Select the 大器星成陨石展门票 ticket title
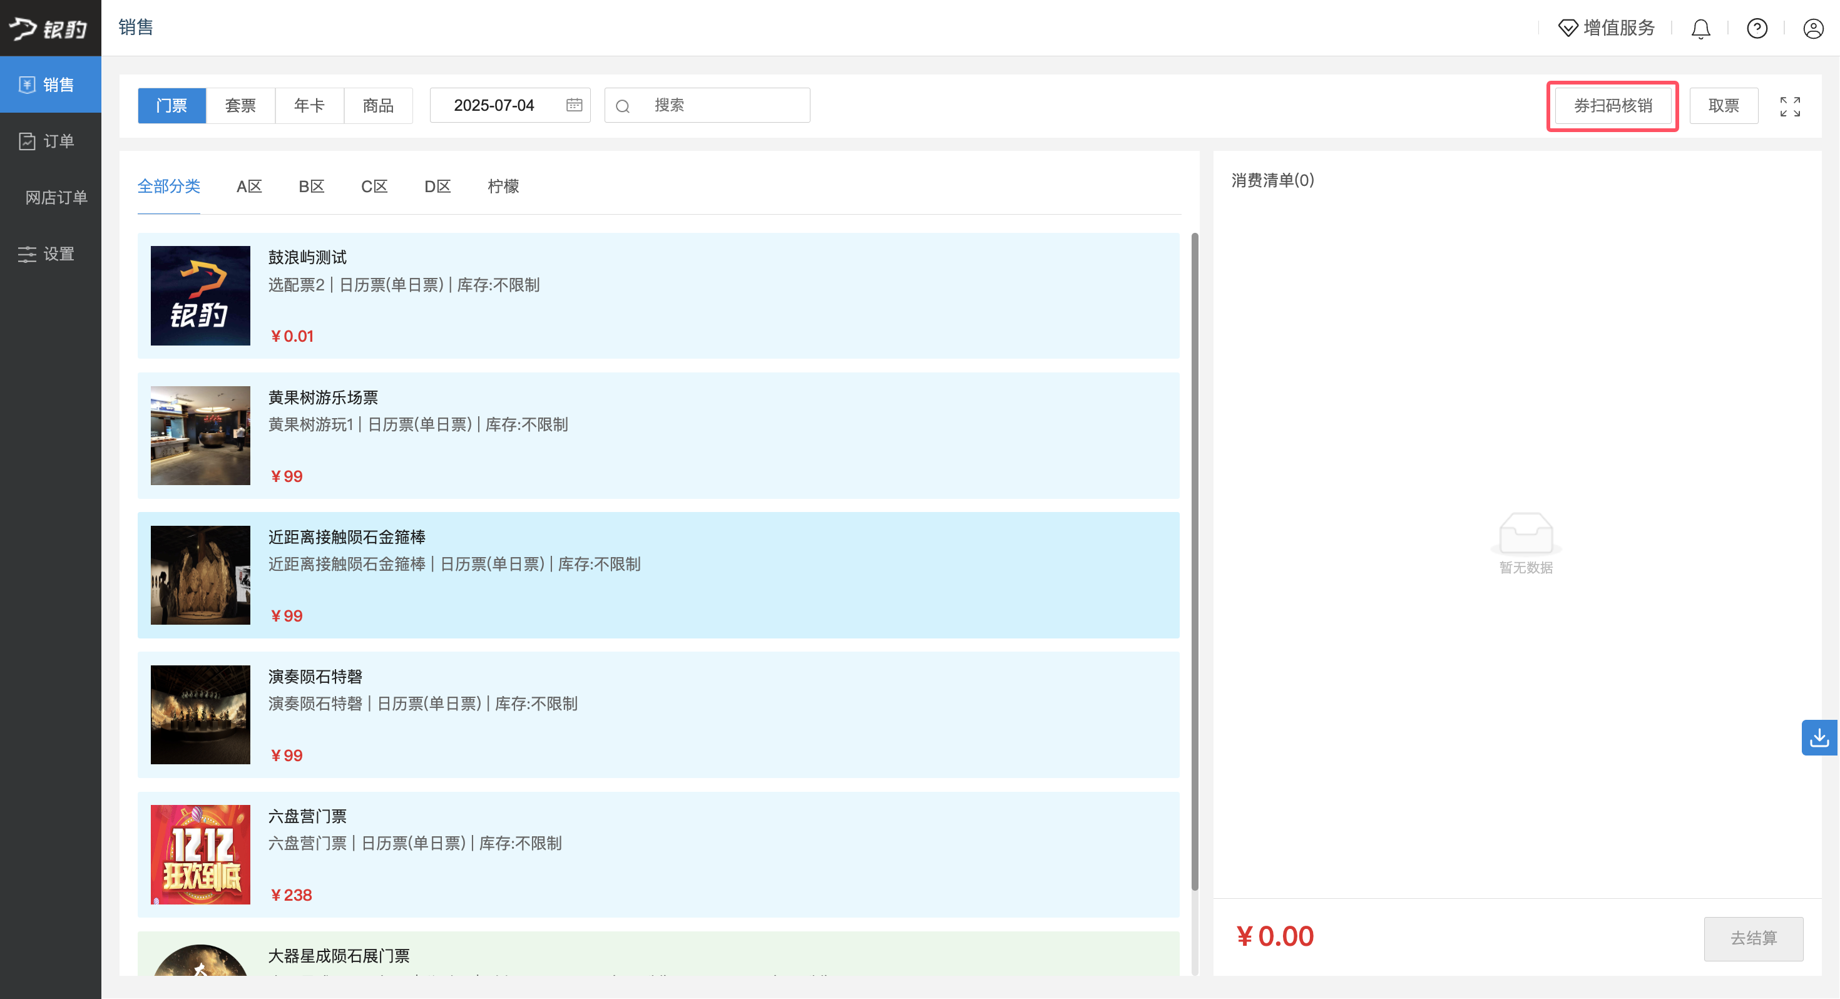1840x999 pixels. [339, 956]
